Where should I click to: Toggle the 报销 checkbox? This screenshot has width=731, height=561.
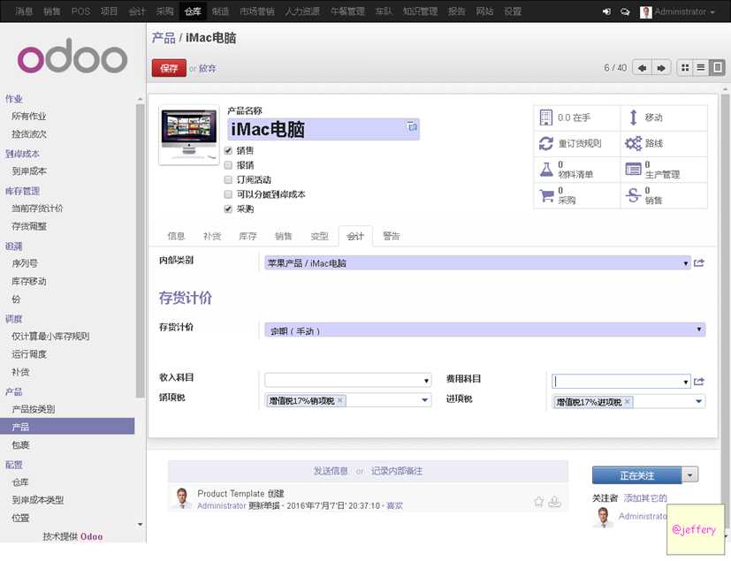tap(228, 165)
